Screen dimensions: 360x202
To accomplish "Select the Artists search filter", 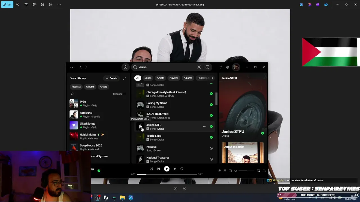I will pyautogui.click(x=160, y=78).
